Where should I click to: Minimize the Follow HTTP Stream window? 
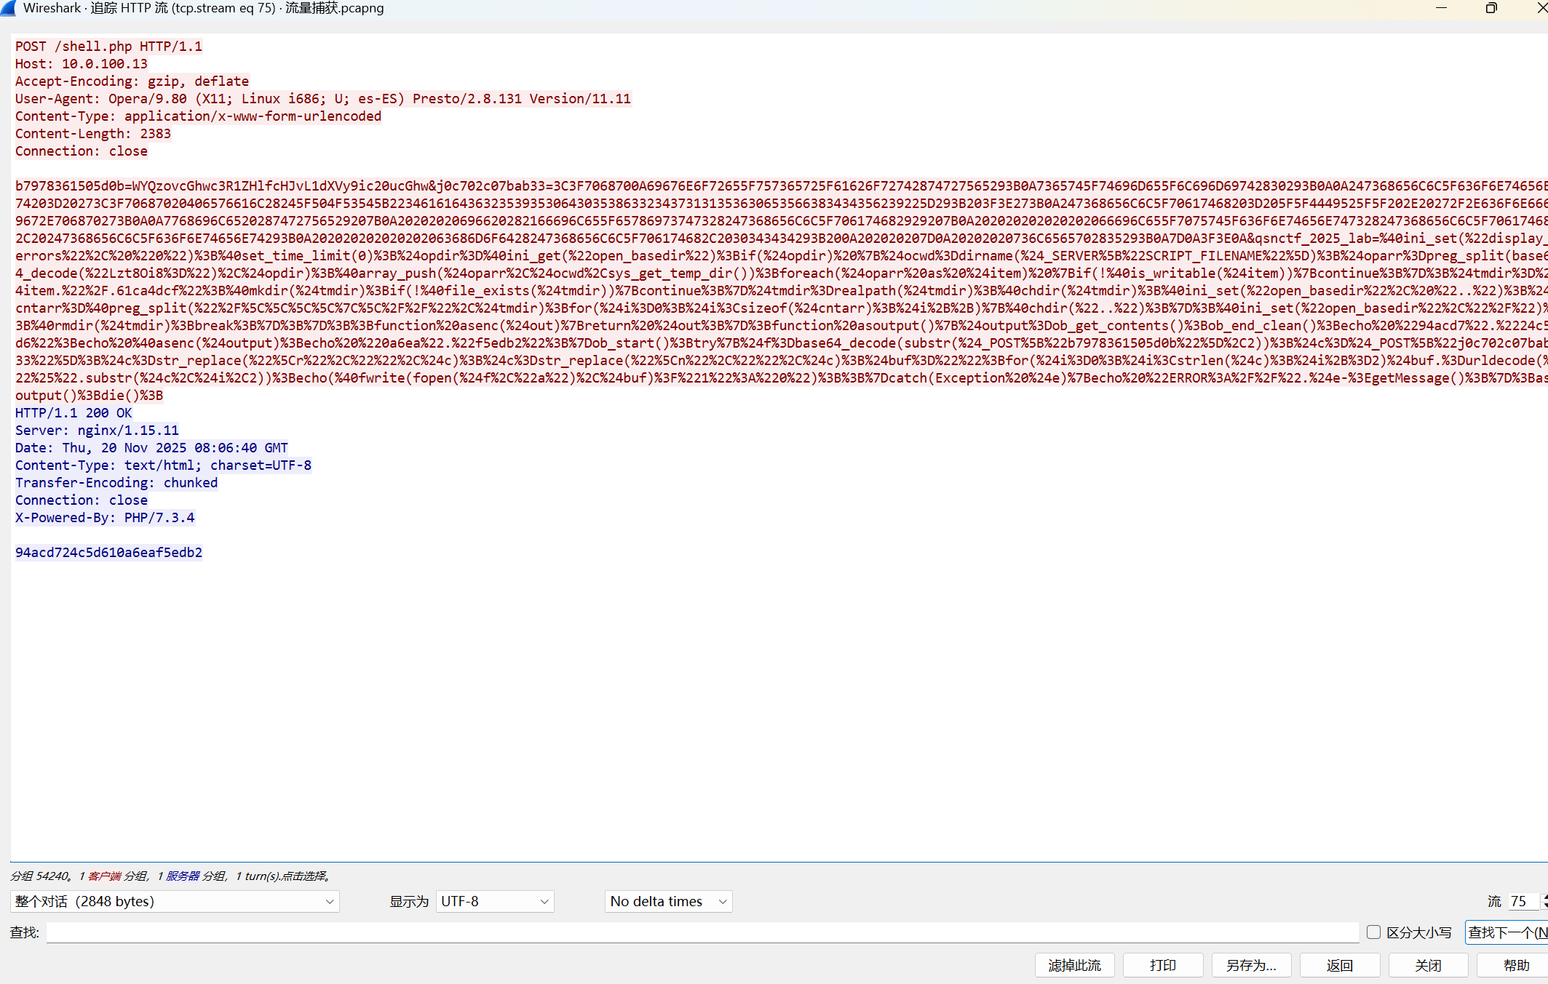click(1441, 8)
